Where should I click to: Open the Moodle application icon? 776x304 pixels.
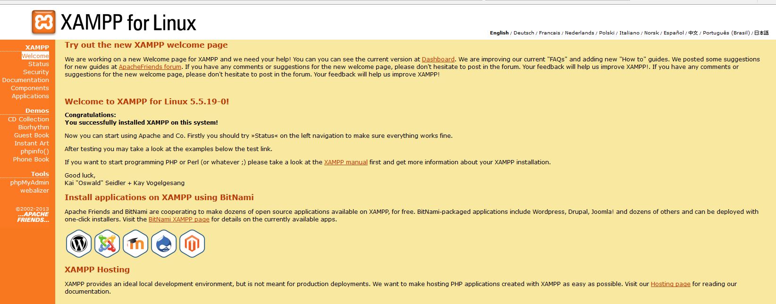click(135, 244)
